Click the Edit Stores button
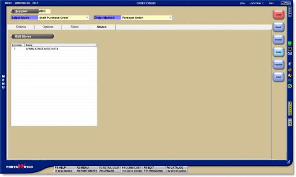This screenshot has height=177, width=296. click(32, 36)
